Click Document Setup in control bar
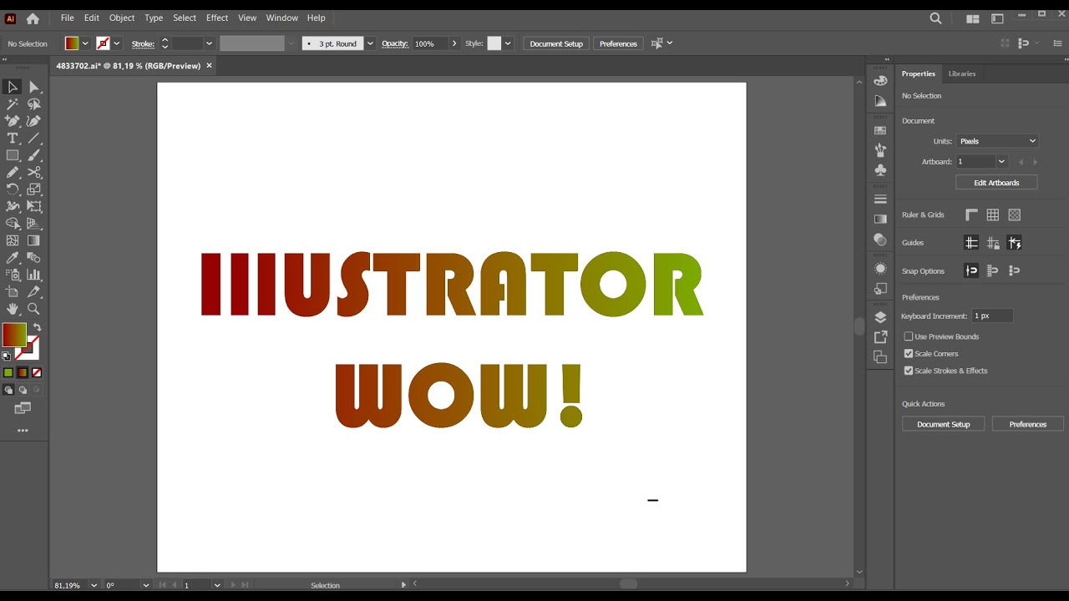This screenshot has width=1069, height=601. (556, 43)
